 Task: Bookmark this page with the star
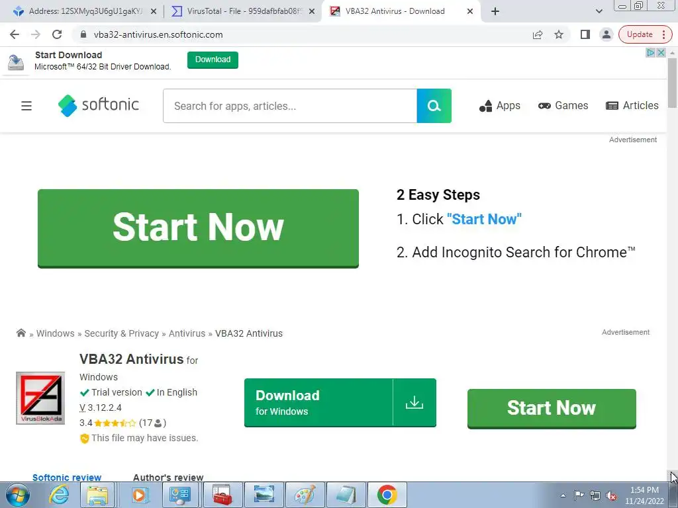pyautogui.click(x=559, y=34)
